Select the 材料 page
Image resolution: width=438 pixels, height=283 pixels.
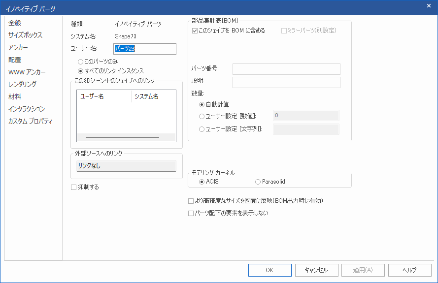click(x=15, y=96)
